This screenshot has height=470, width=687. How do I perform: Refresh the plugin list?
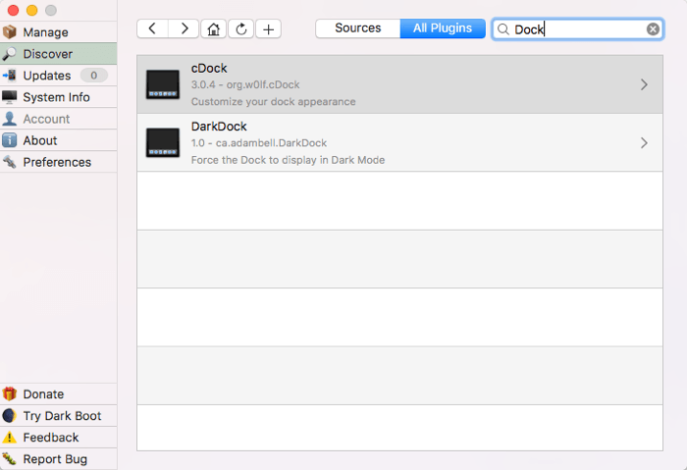coord(241,28)
